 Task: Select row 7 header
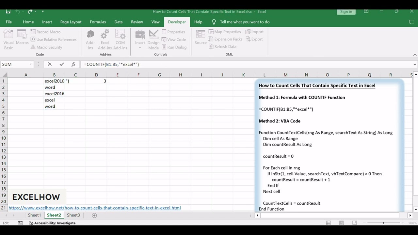pos(4,119)
